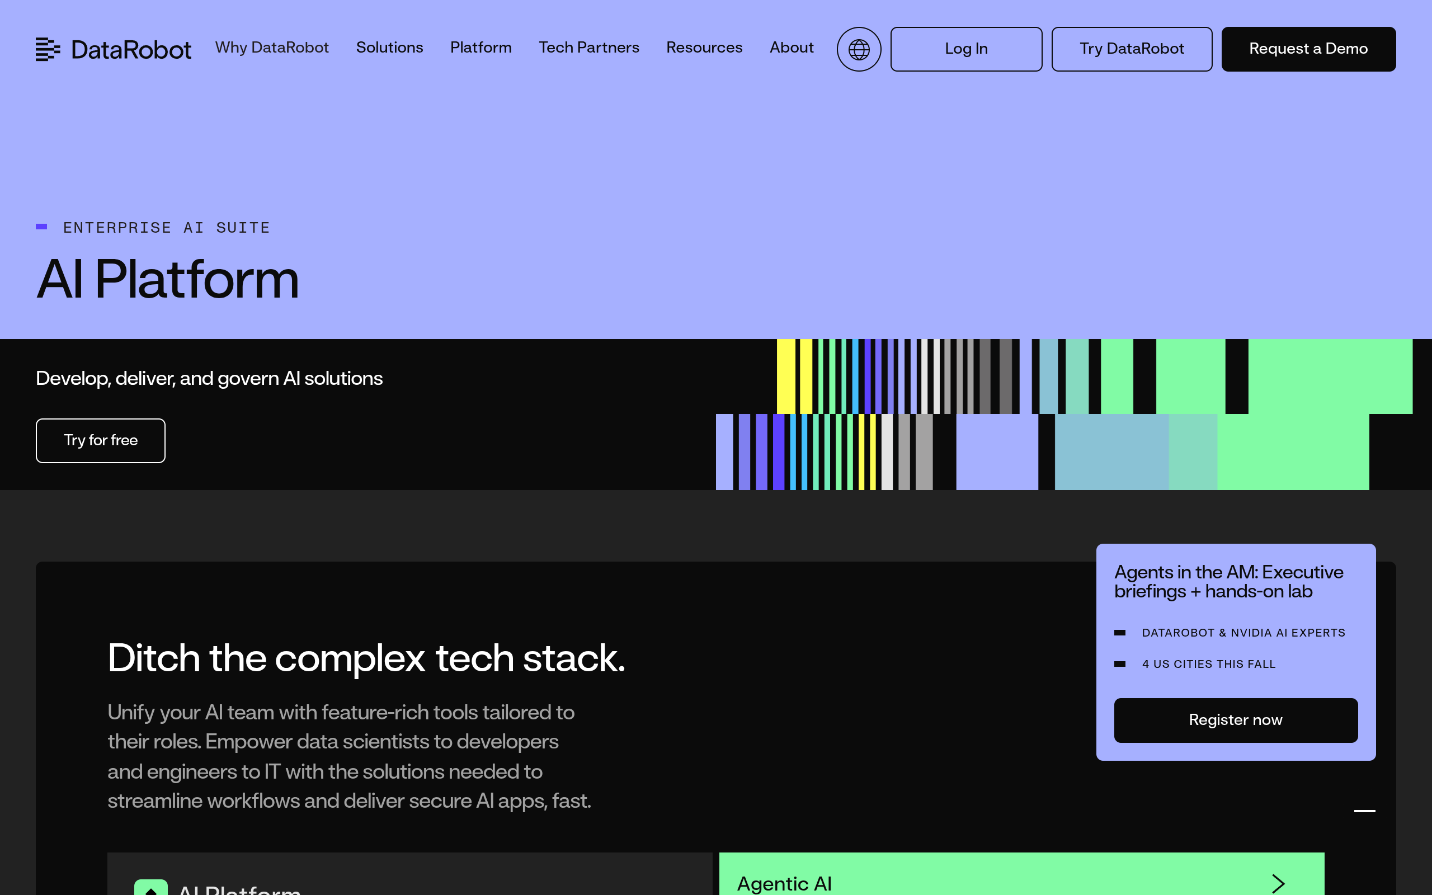
Task: Click the Log In button
Action: tap(966, 49)
